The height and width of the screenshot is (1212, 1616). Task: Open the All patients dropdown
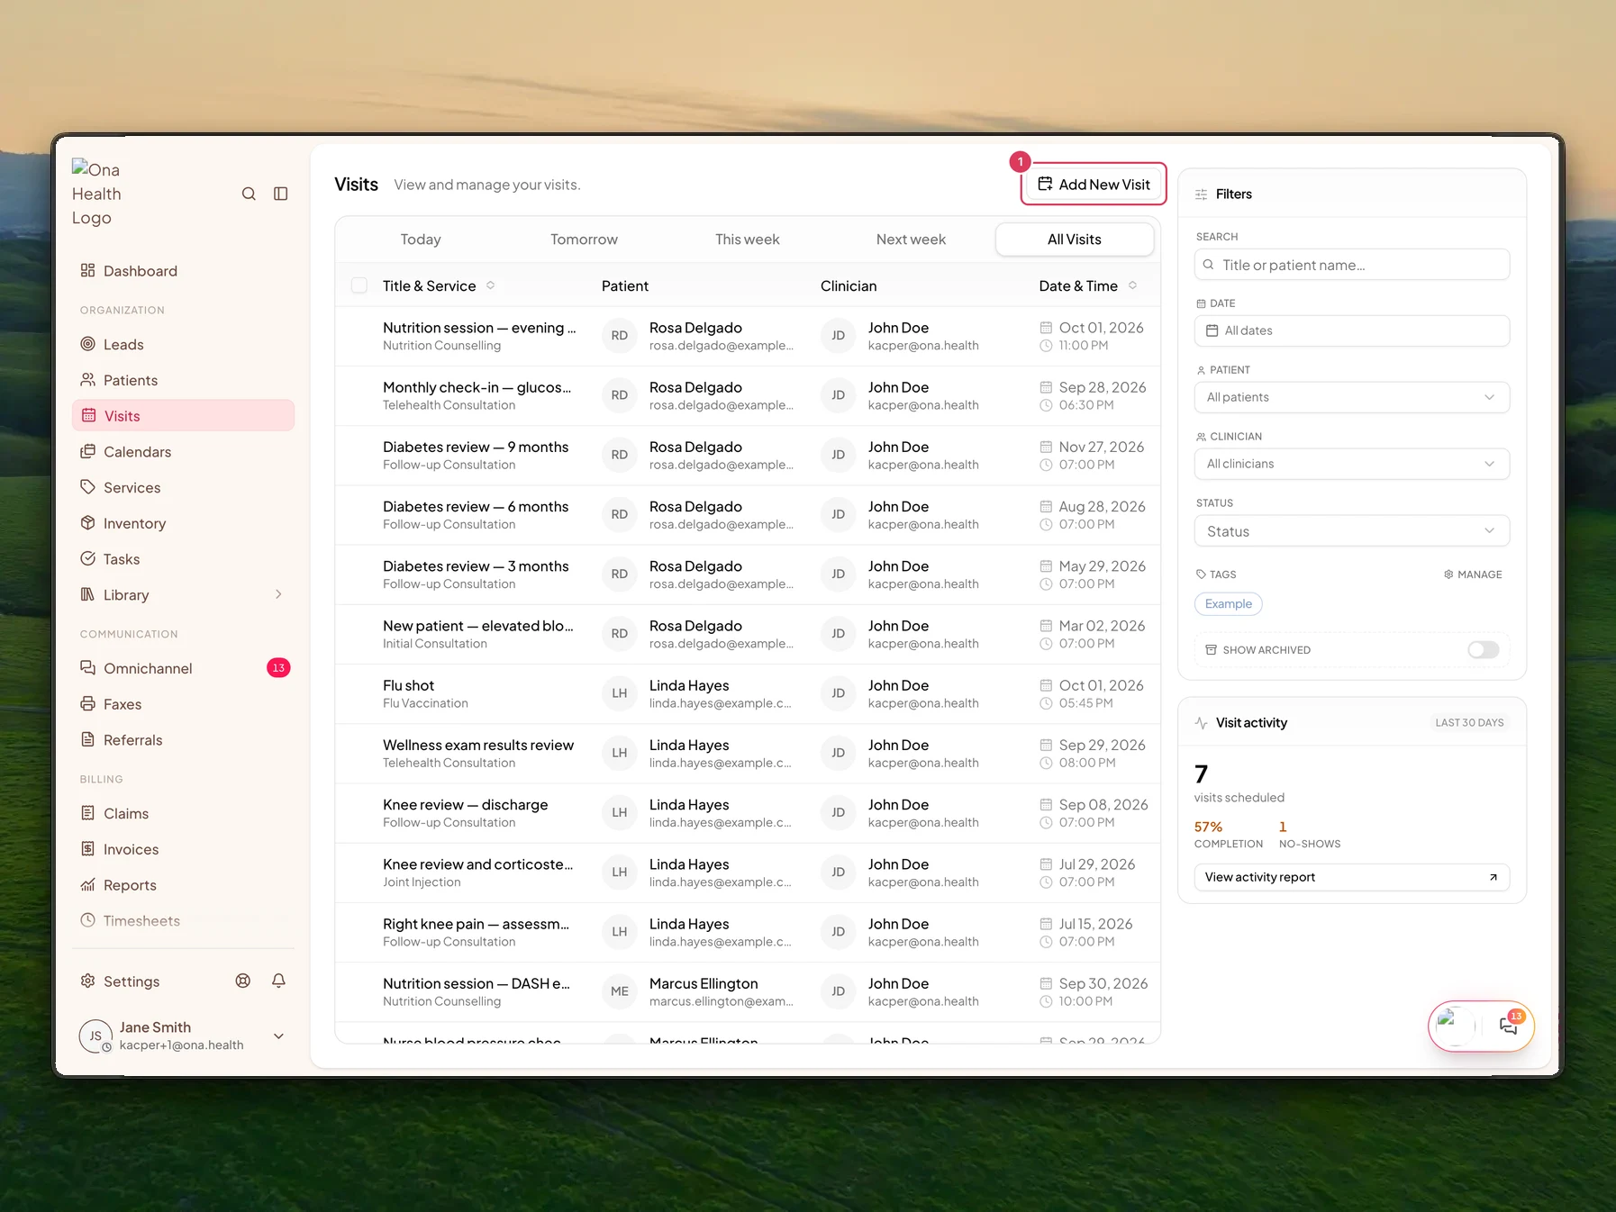[x=1352, y=397]
